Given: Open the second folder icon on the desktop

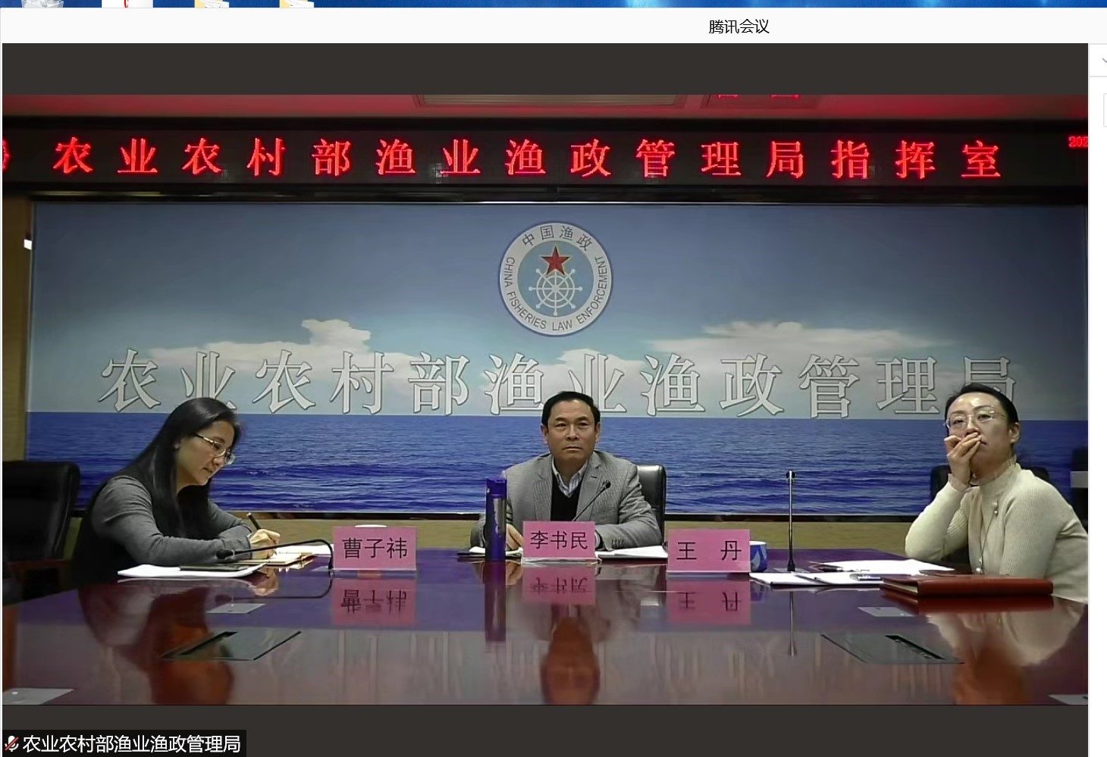Looking at the screenshot, I should [296, 3].
